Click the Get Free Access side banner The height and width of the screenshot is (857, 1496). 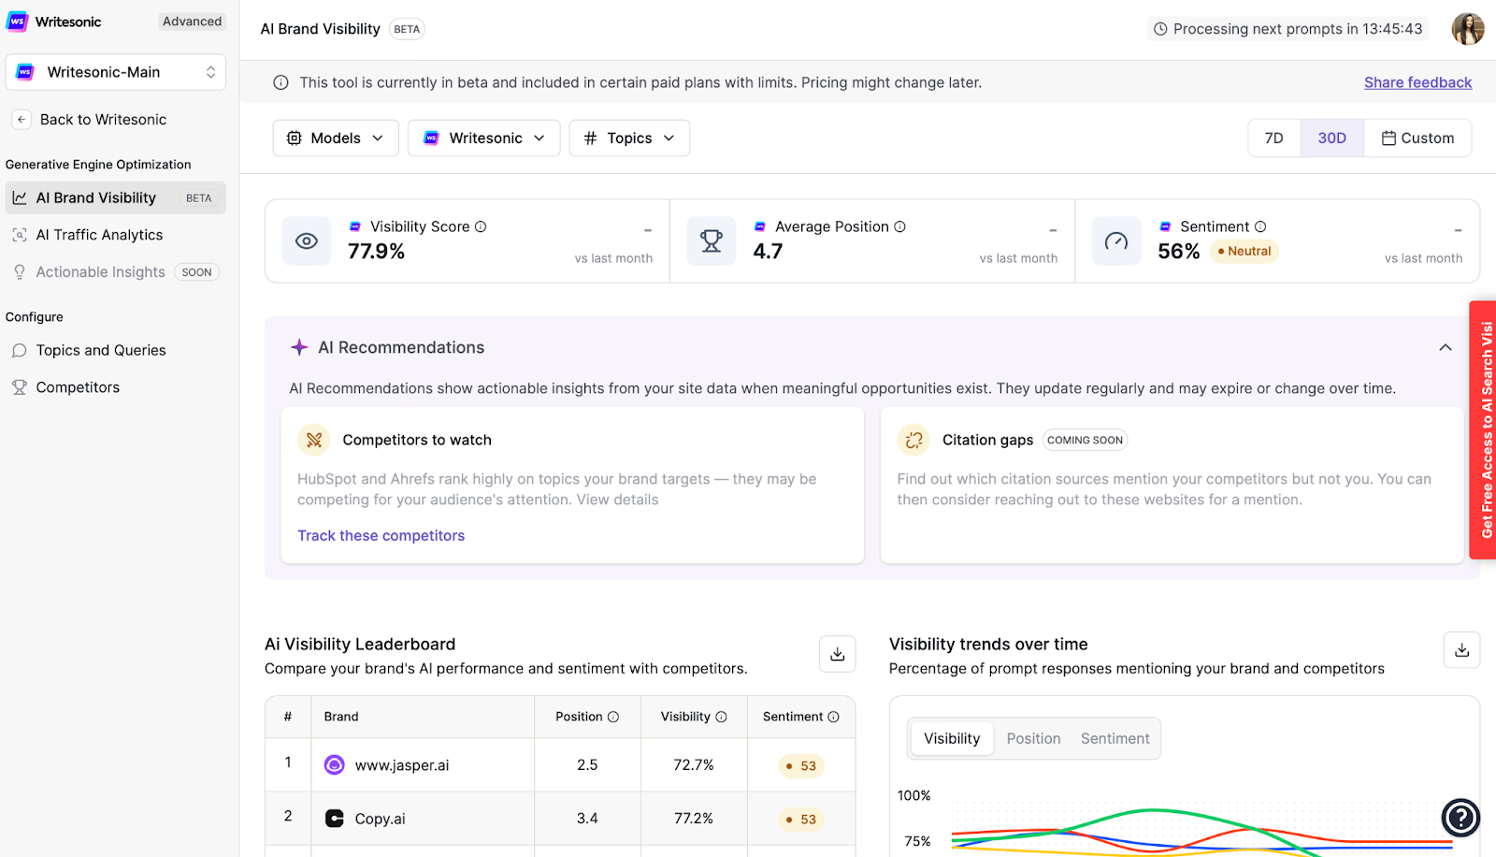point(1483,430)
